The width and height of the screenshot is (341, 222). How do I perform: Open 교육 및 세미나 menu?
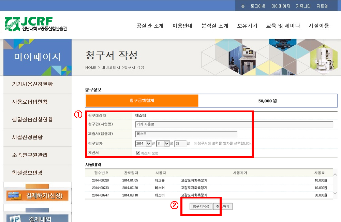coord(283,26)
